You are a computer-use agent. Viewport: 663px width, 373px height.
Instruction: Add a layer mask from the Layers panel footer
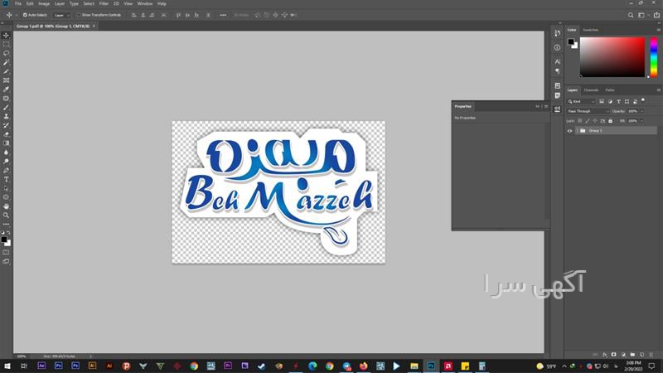613,355
